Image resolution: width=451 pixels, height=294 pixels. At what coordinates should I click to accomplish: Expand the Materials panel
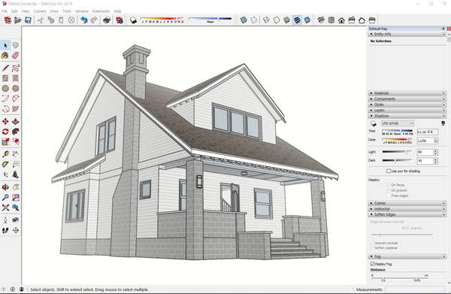pyautogui.click(x=407, y=93)
